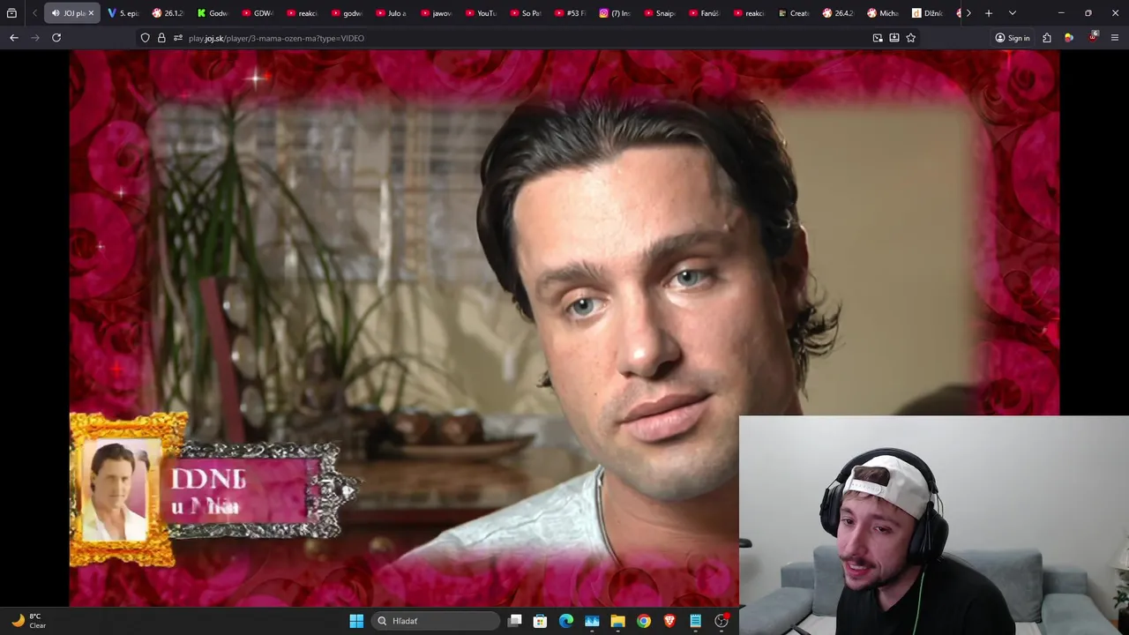
Task: Open the colorful circles extension icon
Action: (1069, 38)
